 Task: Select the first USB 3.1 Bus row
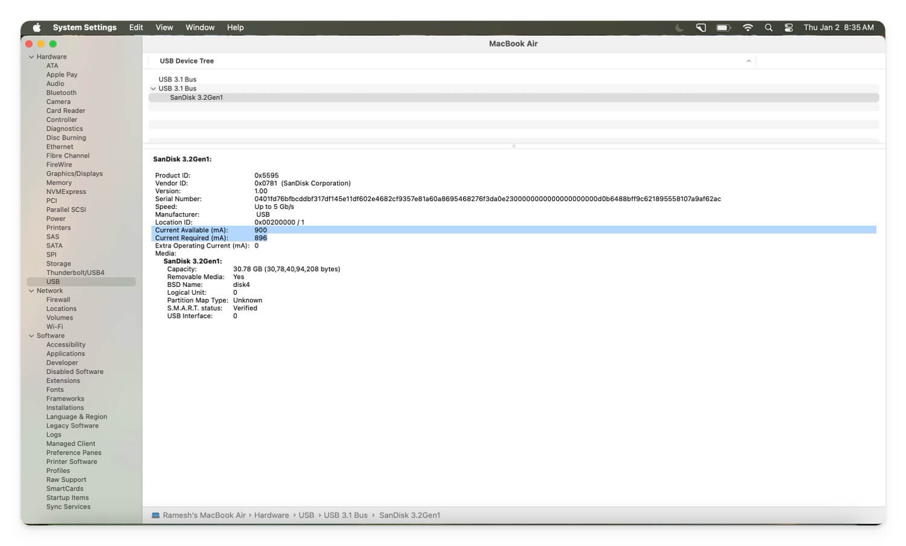click(x=513, y=79)
